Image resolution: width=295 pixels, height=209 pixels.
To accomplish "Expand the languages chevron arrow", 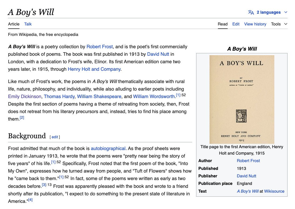I will 286,12.
